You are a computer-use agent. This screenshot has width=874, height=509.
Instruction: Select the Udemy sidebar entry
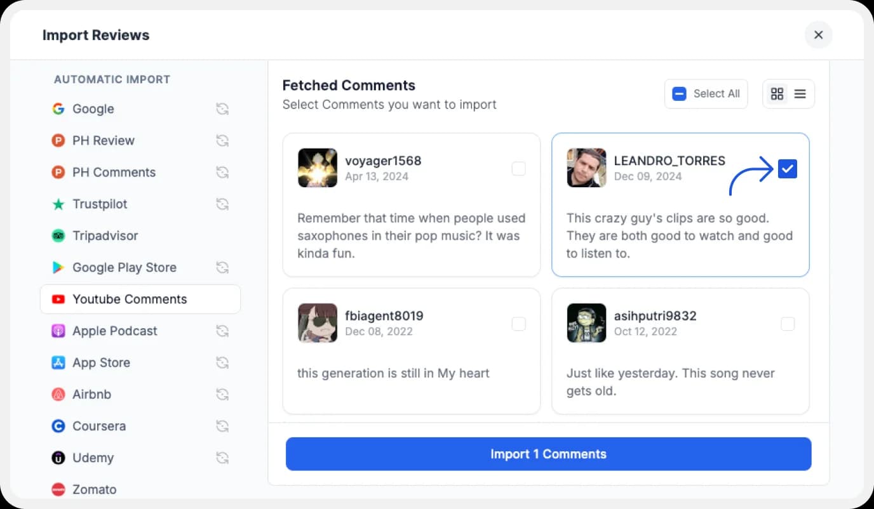click(x=90, y=458)
